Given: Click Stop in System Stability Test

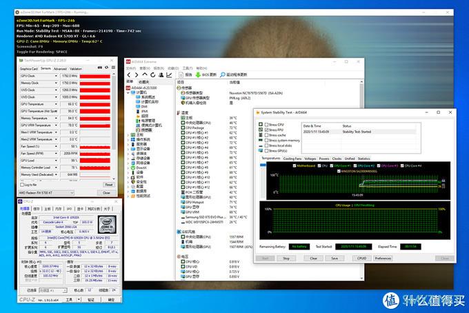Looking at the screenshot, I should [286, 259].
